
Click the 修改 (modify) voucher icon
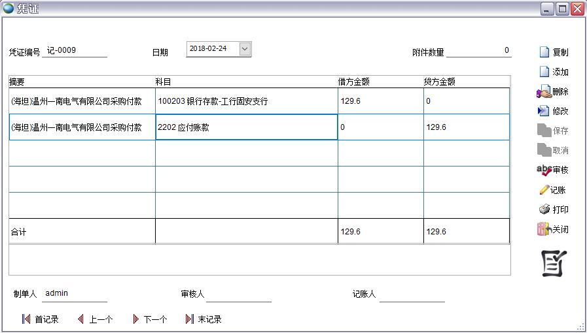pos(543,111)
